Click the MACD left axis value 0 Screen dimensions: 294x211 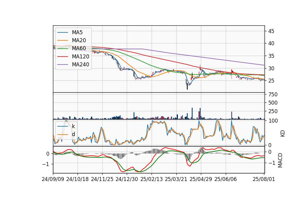tap(48, 154)
